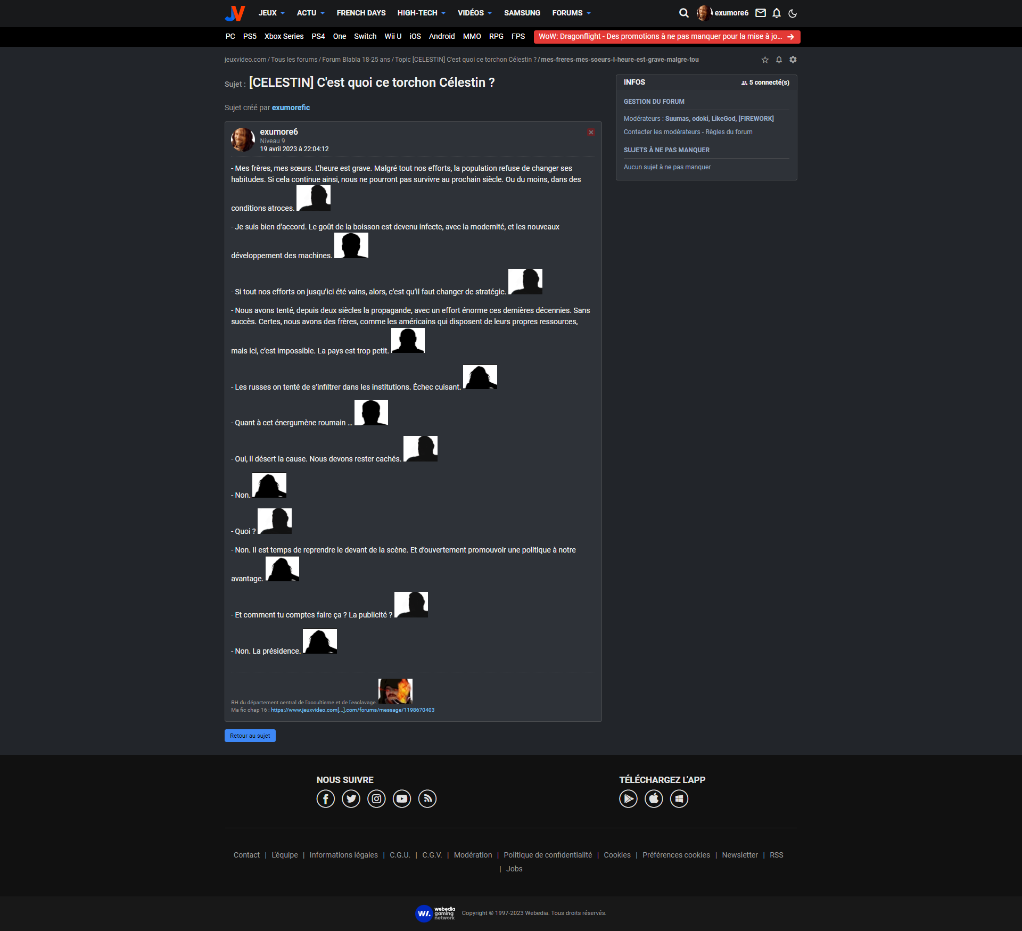Click the red delete message icon

pyautogui.click(x=591, y=132)
